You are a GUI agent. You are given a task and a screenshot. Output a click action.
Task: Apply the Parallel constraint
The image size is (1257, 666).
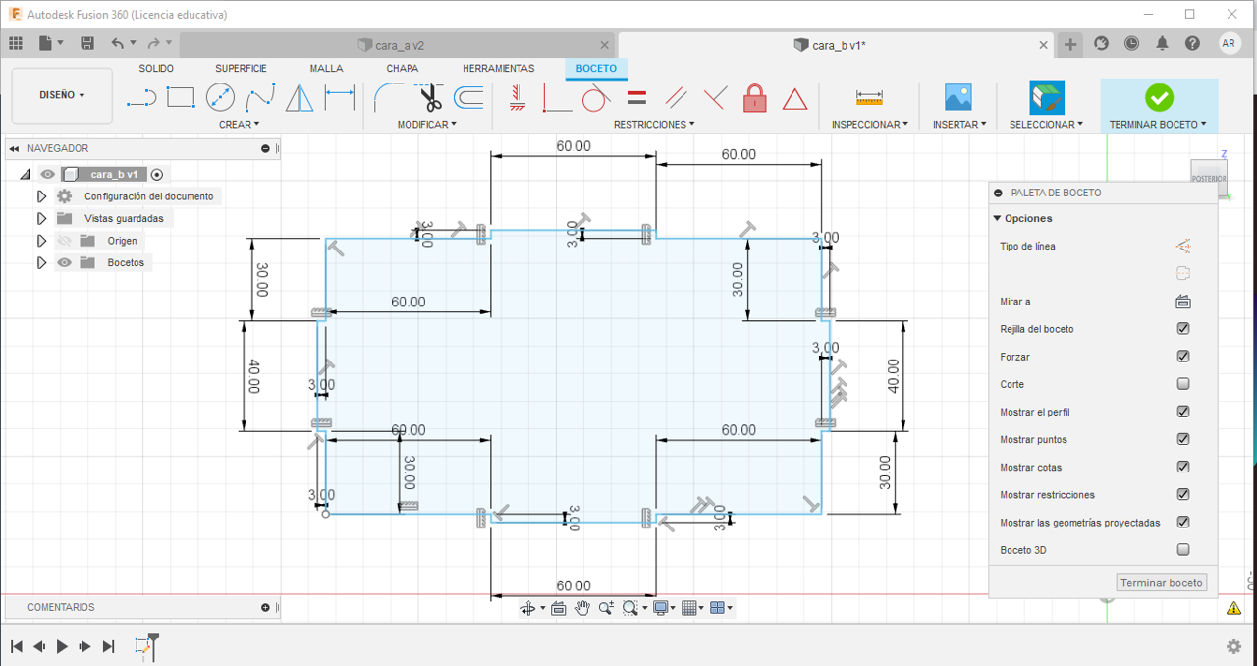click(676, 97)
